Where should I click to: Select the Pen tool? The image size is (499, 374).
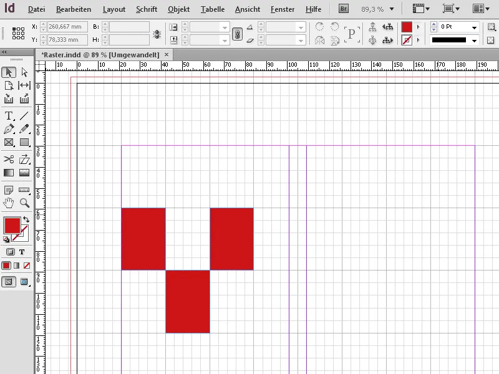(x=9, y=129)
